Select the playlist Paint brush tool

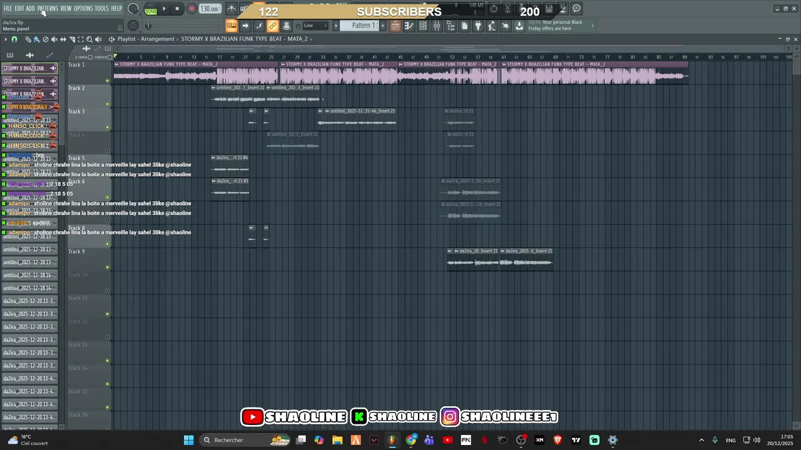click(x=37, y=39)
